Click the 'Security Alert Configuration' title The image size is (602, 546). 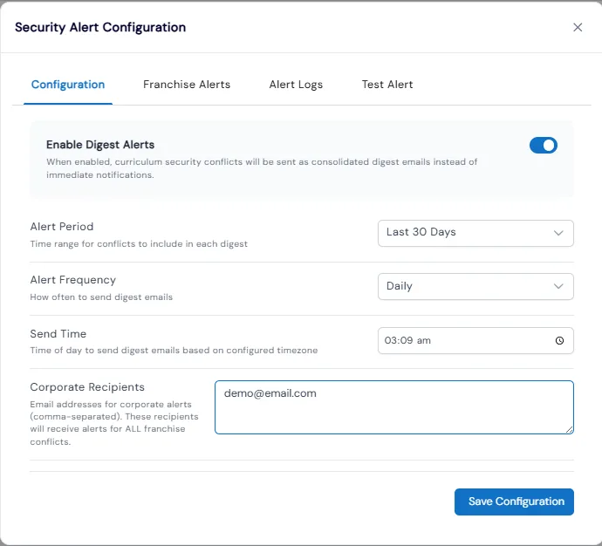(100, 27)
